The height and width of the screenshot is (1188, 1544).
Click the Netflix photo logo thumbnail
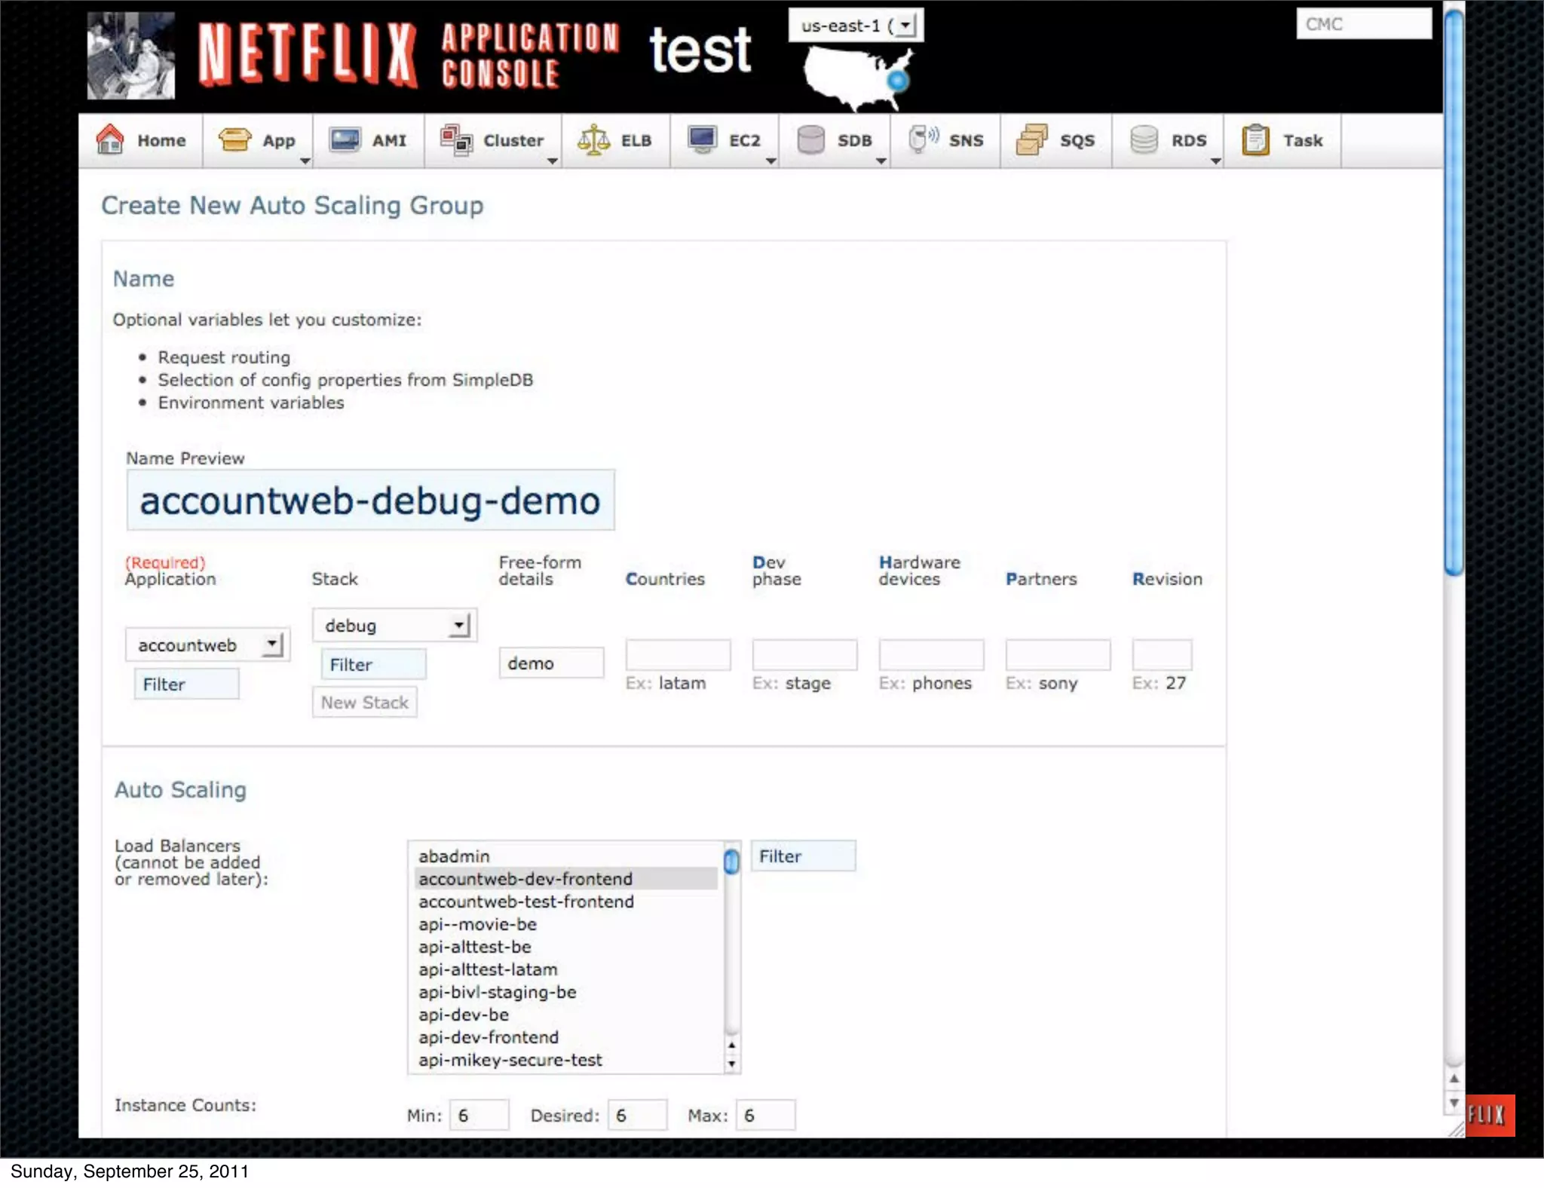[x=131, y=56]
